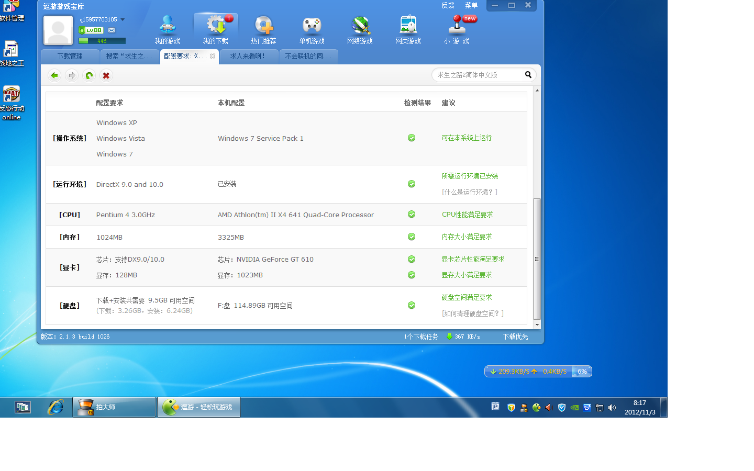Image resolution: width=754 pixels, height=471 pixels.
Task: Click the search magnifier icon
Action: click(x=528, y=75)
